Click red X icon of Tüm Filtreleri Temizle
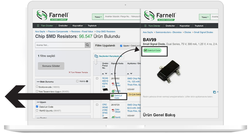This screenshot has width=252, height=134. (69, 72)
